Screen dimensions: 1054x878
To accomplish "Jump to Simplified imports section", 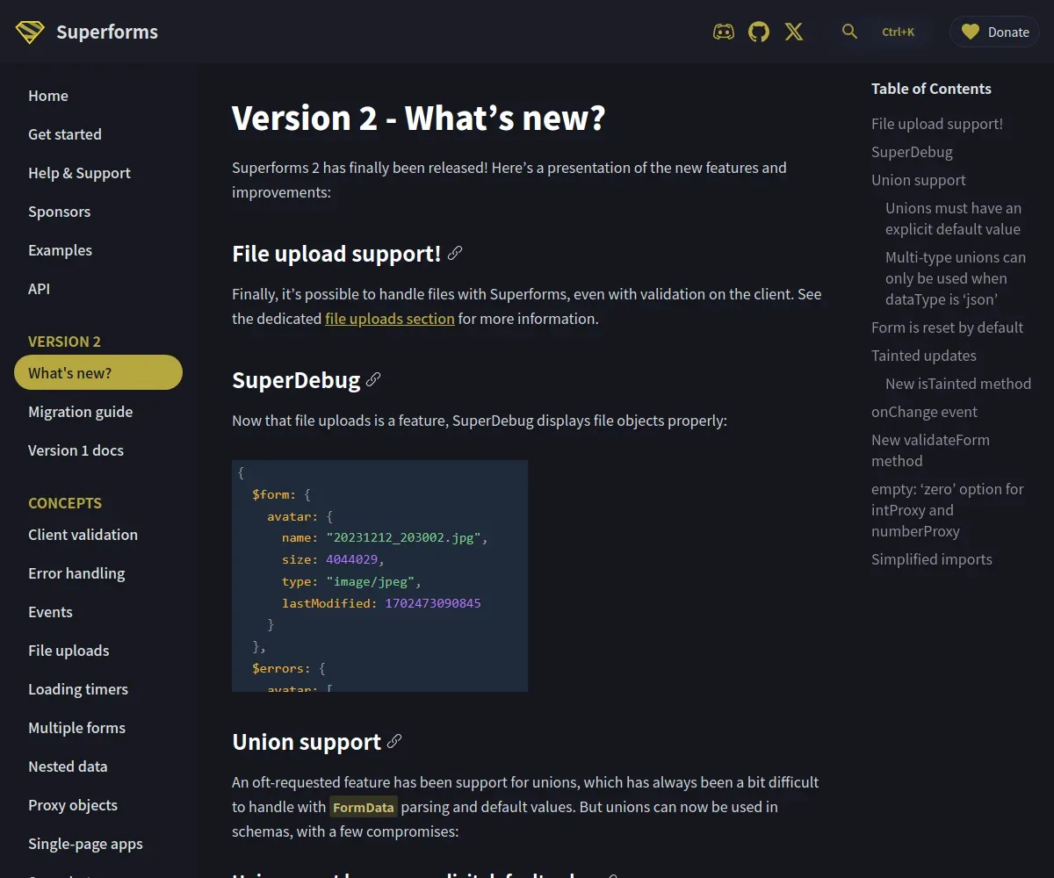I will tap(932, 559).
